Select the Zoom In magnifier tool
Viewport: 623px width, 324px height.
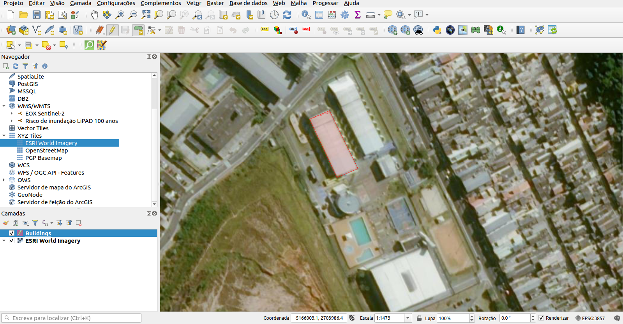(x=120, y=15)
